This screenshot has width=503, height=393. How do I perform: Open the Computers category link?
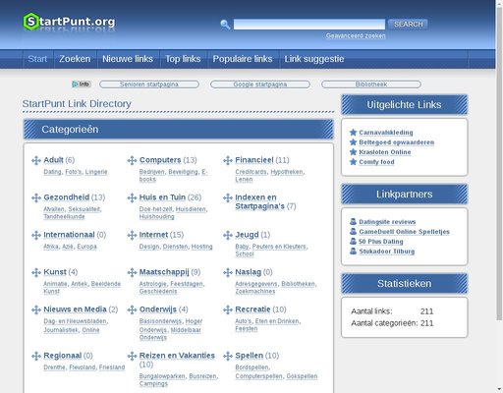(x=160, y=160)
